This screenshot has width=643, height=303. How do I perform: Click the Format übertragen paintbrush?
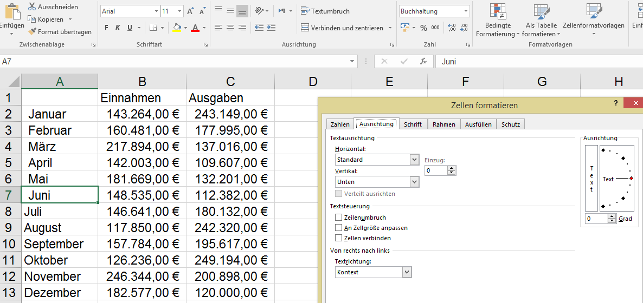pyautogui.click(x=32, y=32)
